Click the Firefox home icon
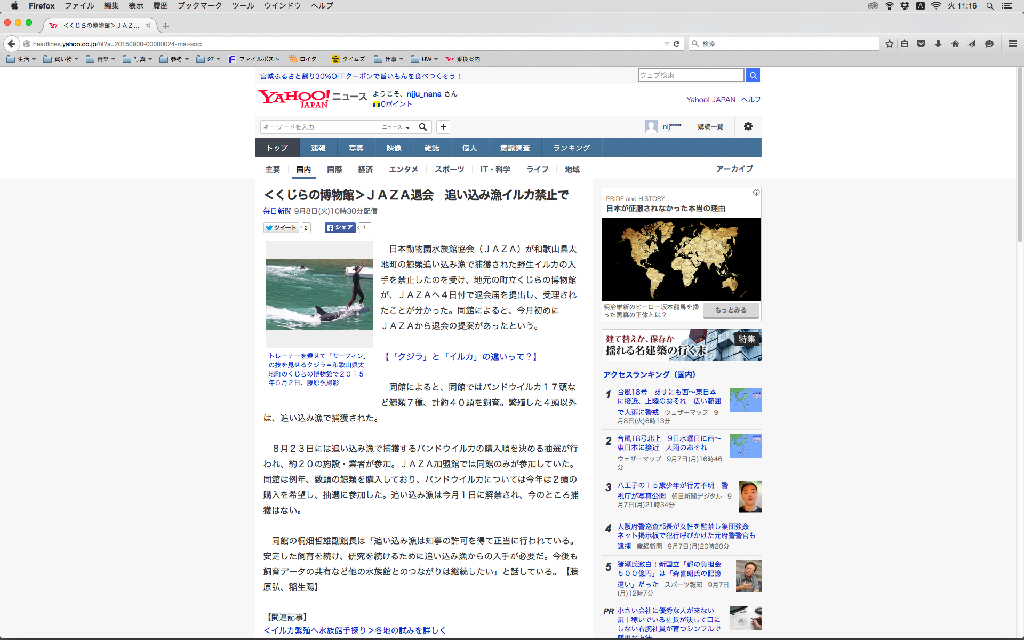The width and height of the screenshot is (1024, 640). point(955,44)
